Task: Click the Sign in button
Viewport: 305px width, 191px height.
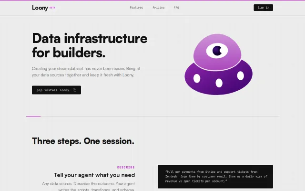Action: point(263,8)
